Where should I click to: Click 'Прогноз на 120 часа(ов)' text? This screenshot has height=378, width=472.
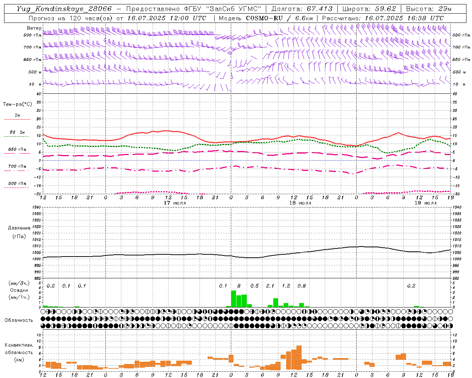71,18
